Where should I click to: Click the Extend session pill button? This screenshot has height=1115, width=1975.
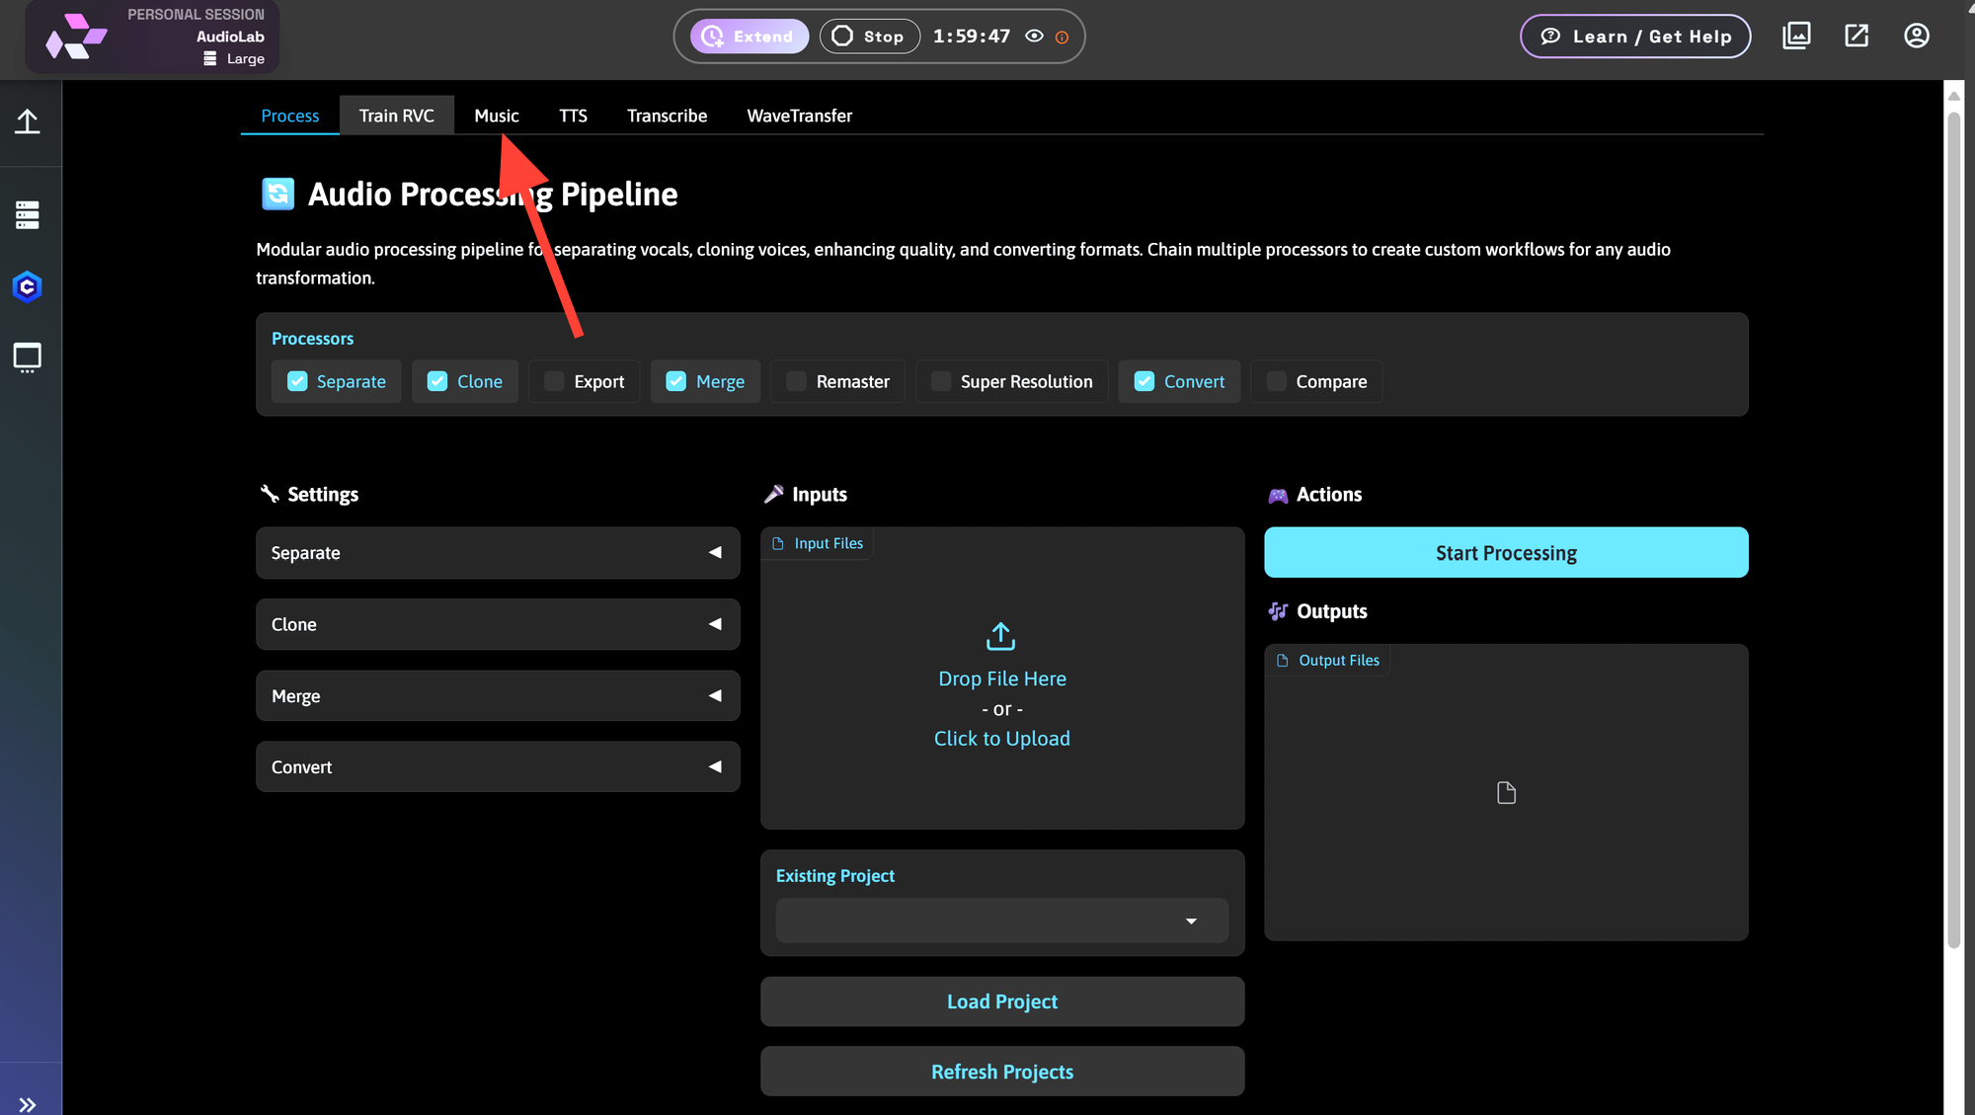(x=749, y=36)
